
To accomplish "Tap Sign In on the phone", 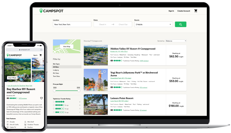I will coord(35,55).
